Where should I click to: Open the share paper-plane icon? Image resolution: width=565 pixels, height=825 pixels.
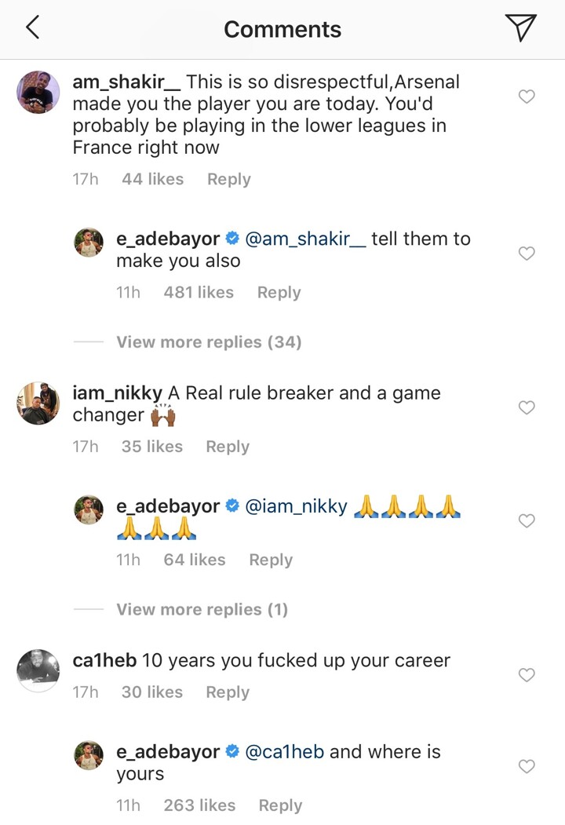[x=520, y=28]
